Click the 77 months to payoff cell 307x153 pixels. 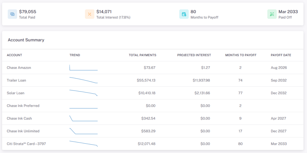tap(240, 93)
